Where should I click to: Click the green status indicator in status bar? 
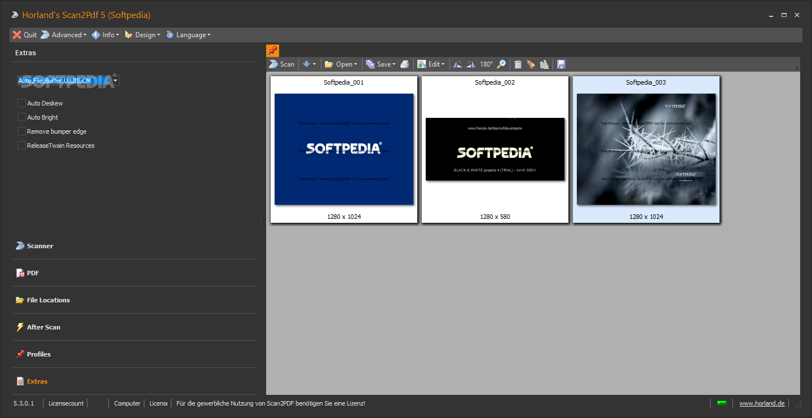pos(722,403)
